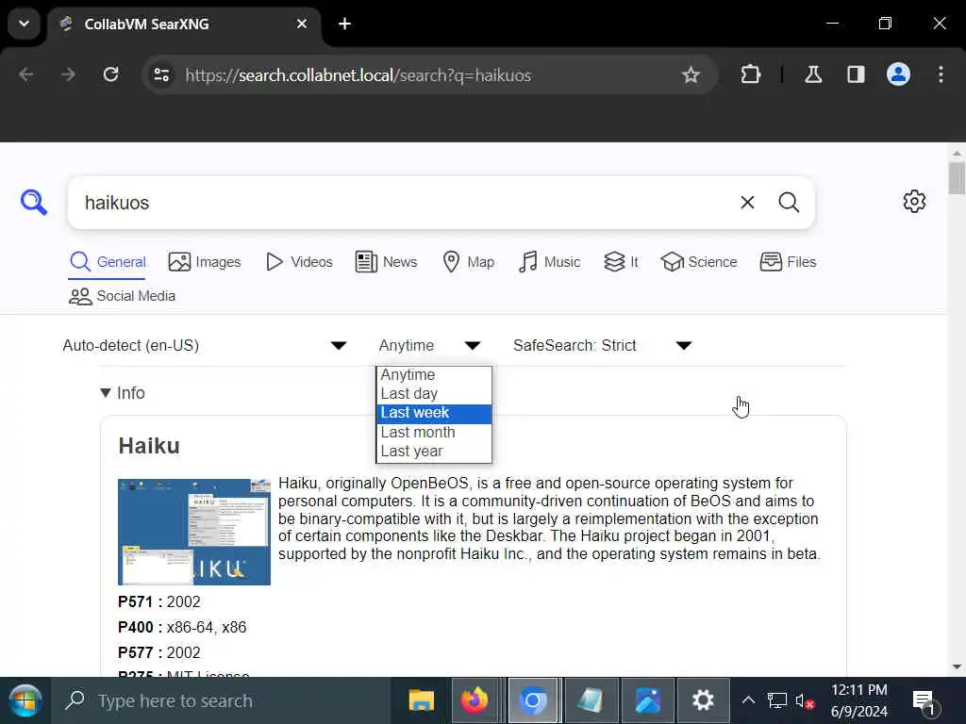Viewport: 966px width, 724px height.
Task: Click the P571 : 2002 infobox row
Action: point(158,602)
